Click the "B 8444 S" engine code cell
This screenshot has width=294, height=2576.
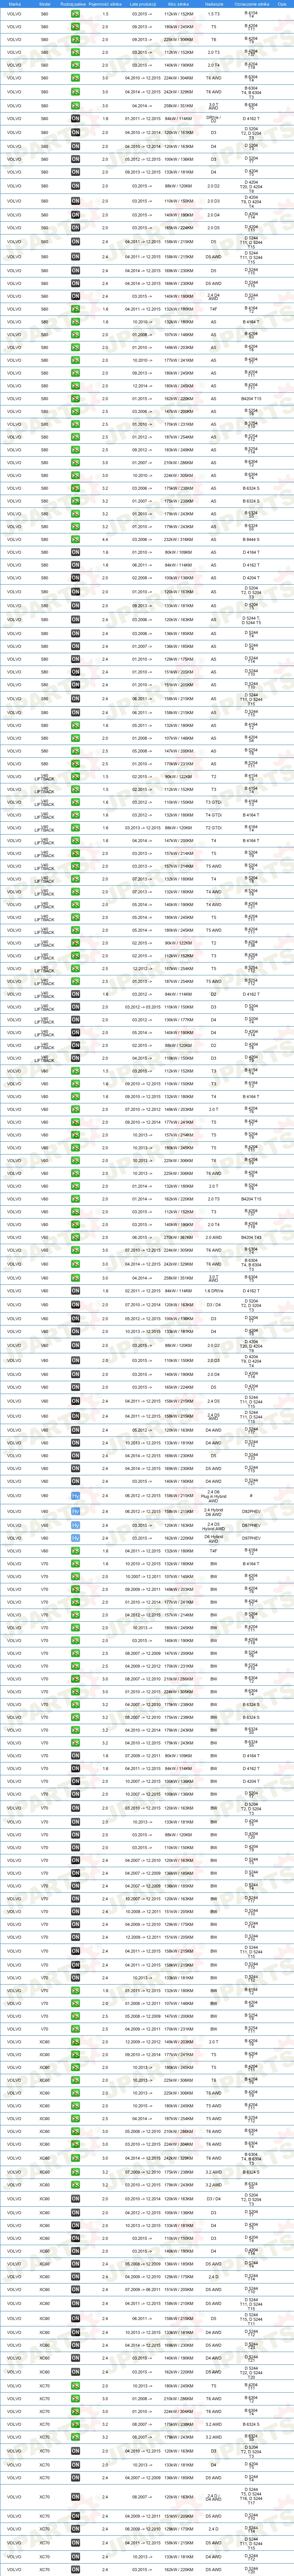[251, 539]
